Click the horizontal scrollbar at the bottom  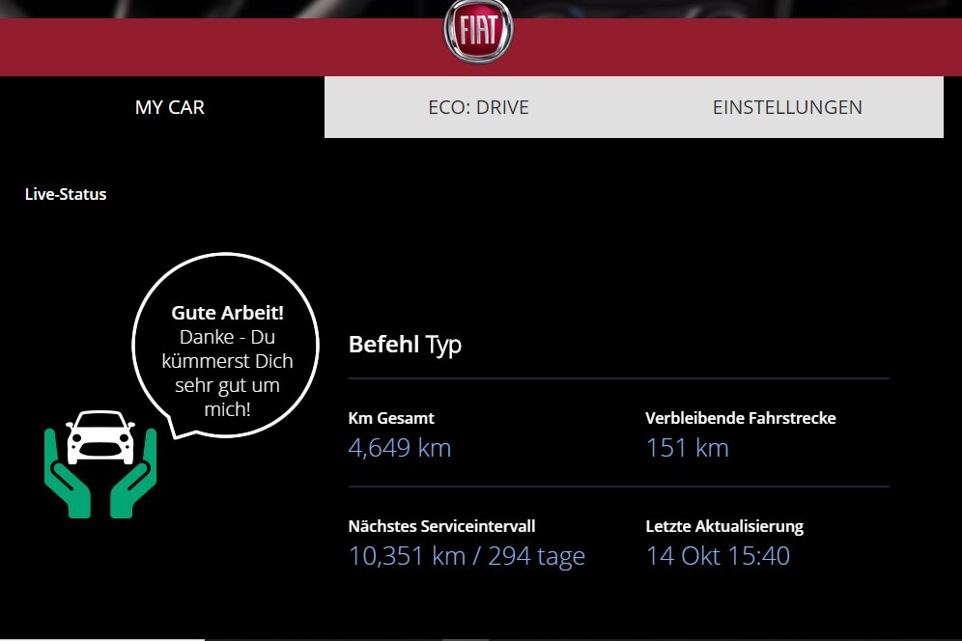pos(102,638)
